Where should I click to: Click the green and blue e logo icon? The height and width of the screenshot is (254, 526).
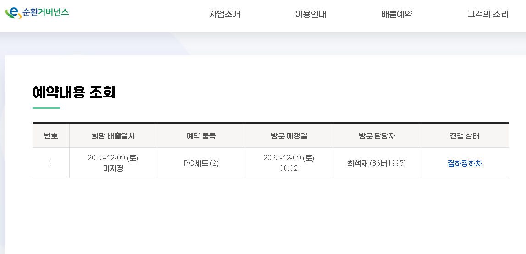click(13, 13)
